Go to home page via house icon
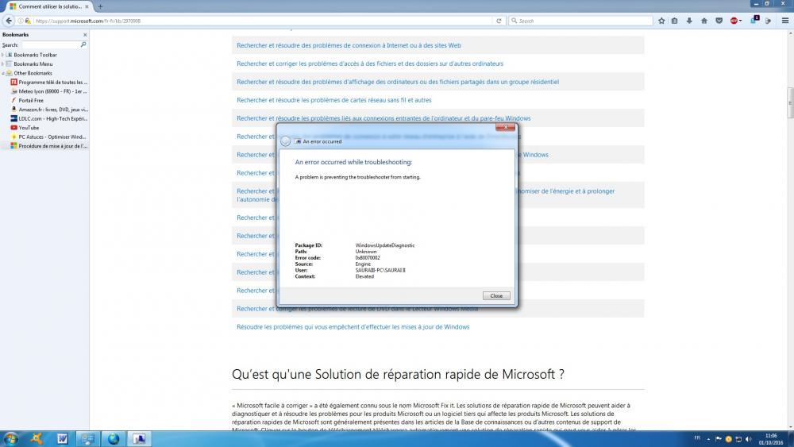The image size is (794, 447). [x=703, y=21]
